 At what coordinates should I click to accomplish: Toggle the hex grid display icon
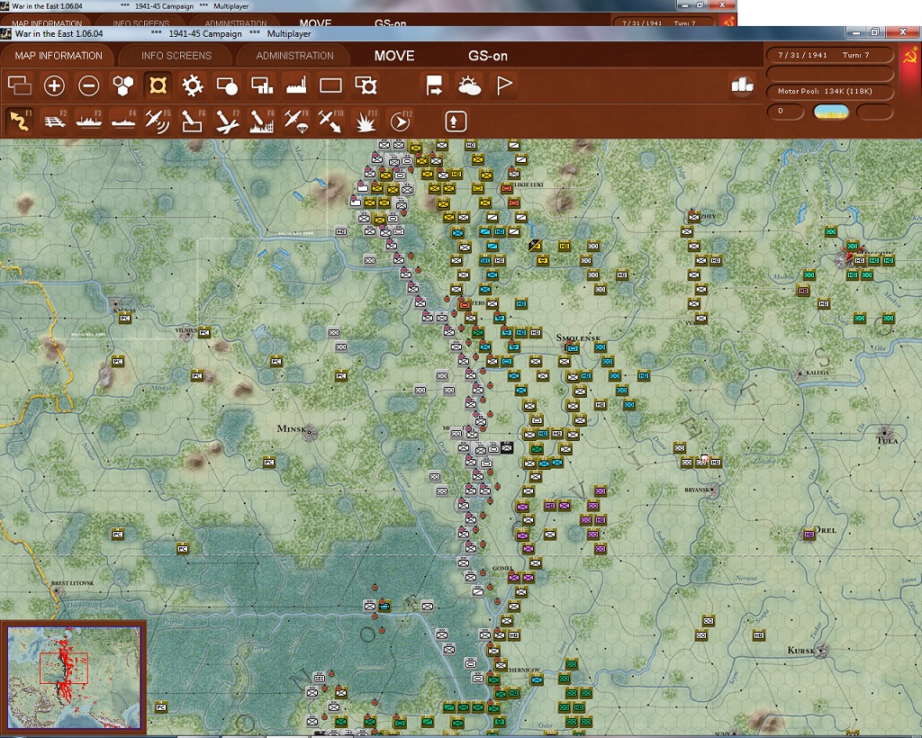123,85
